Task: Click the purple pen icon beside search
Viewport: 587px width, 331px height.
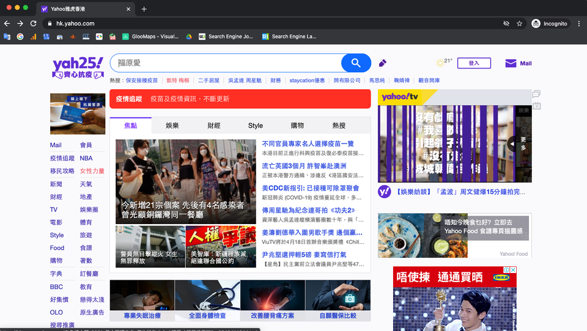Action: click(x=382, y=63)
